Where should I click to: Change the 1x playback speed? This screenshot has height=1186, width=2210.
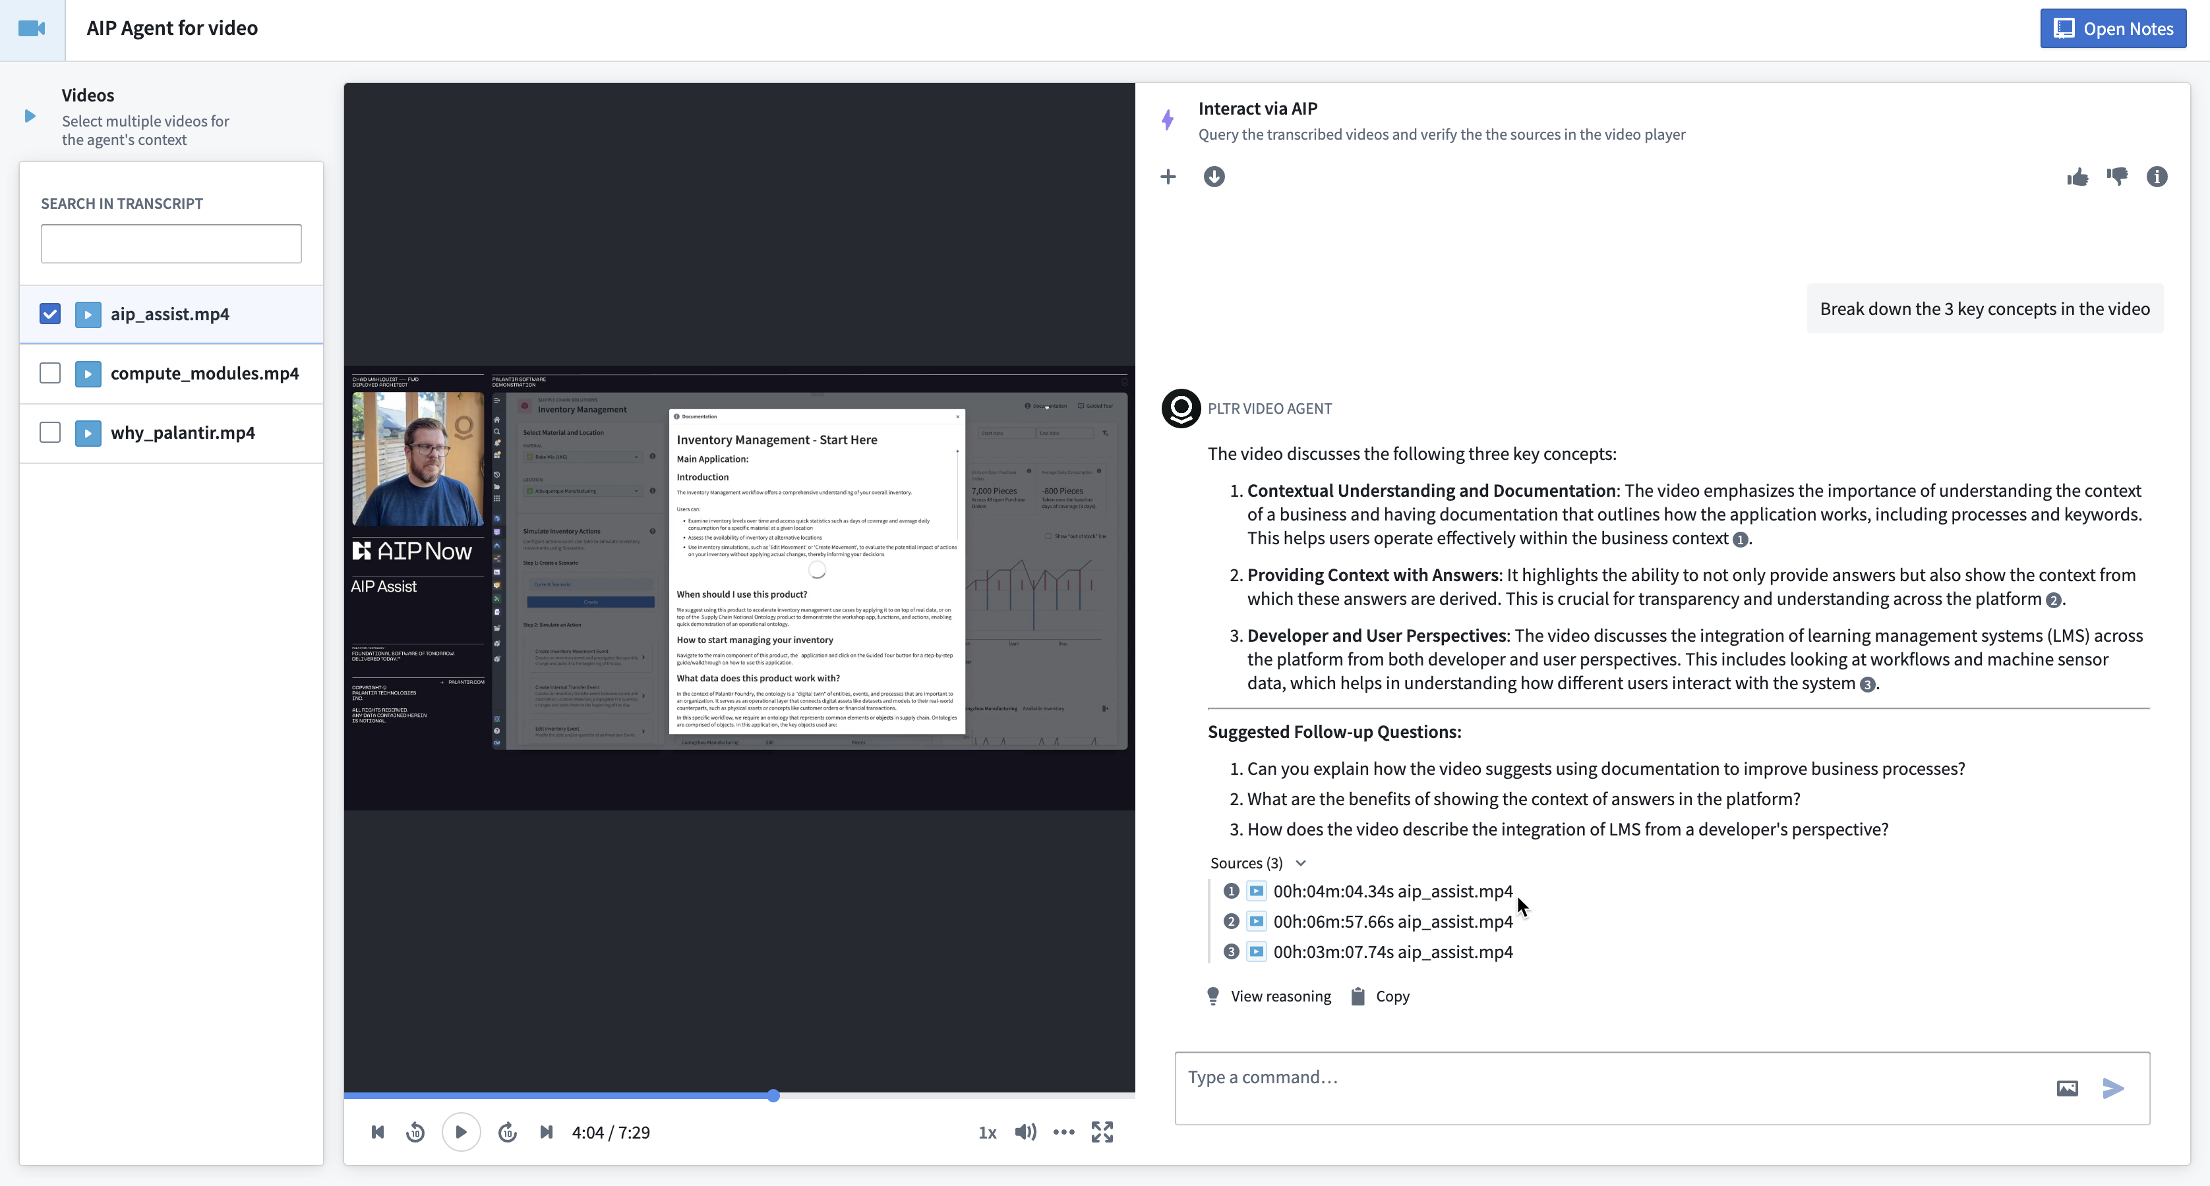click(x=986, y=1132)
